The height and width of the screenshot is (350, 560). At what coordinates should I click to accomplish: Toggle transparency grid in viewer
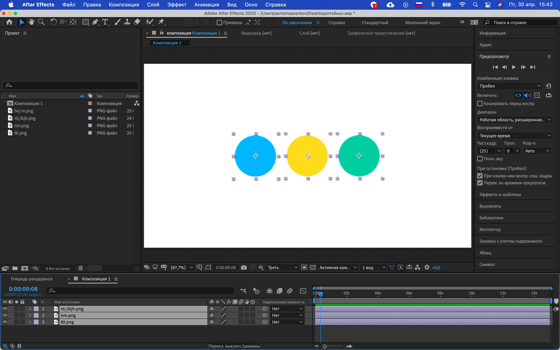coord(313,267)
